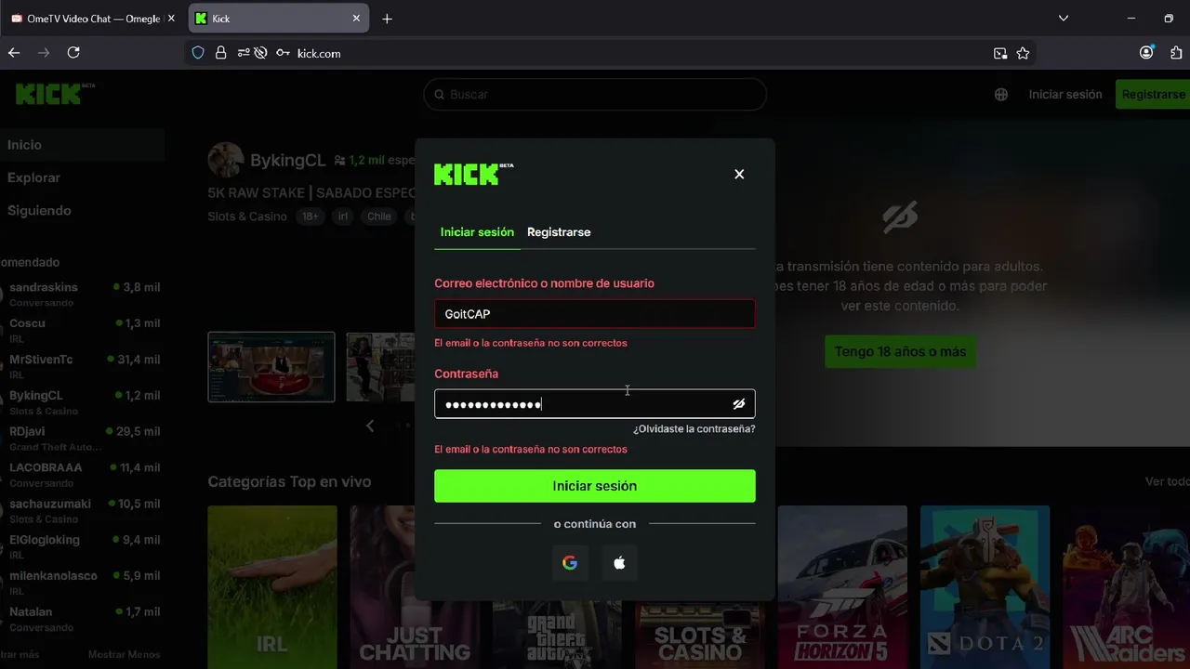This screenshot has width=1190, height=669.
Task: Open Coscu channel in sidebar
Action: click(82, 330)
